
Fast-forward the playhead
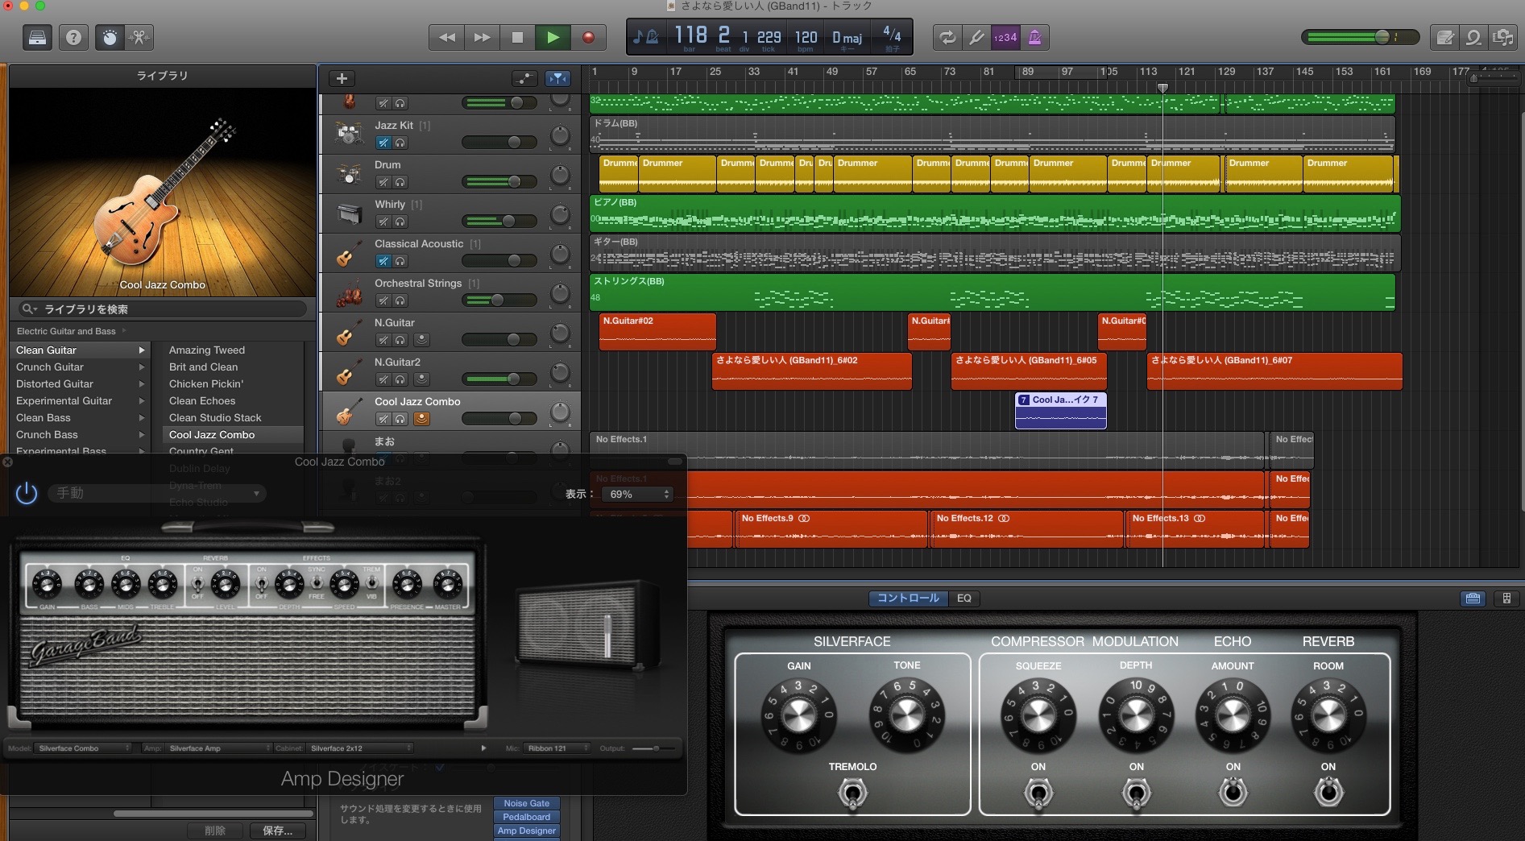482,37
